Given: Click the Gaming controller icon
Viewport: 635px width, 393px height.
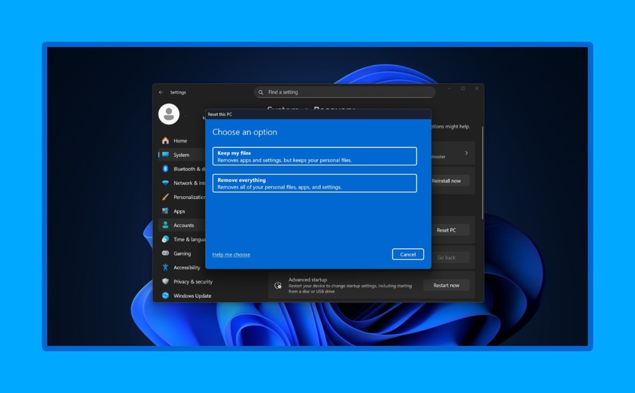Looking at the screenshot, I should [x=166, y=254].
